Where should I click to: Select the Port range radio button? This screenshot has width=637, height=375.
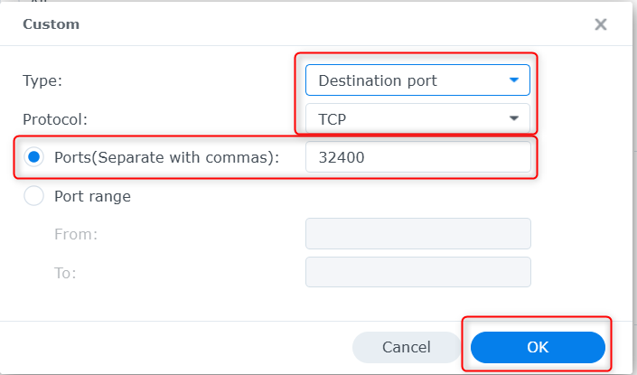click(33, 196)
